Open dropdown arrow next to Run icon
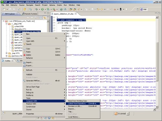 [45, 9]
